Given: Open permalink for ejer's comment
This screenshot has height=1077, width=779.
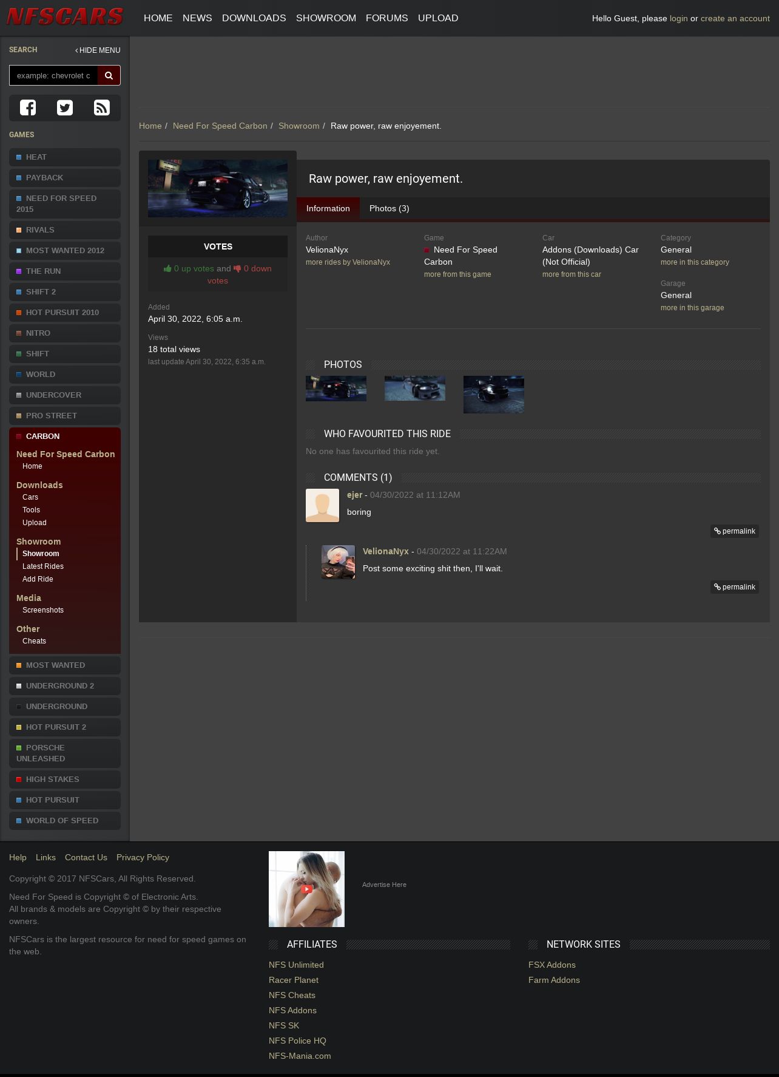Looking at the screenshot, I should pyautogui.click(x=735, y=531).
